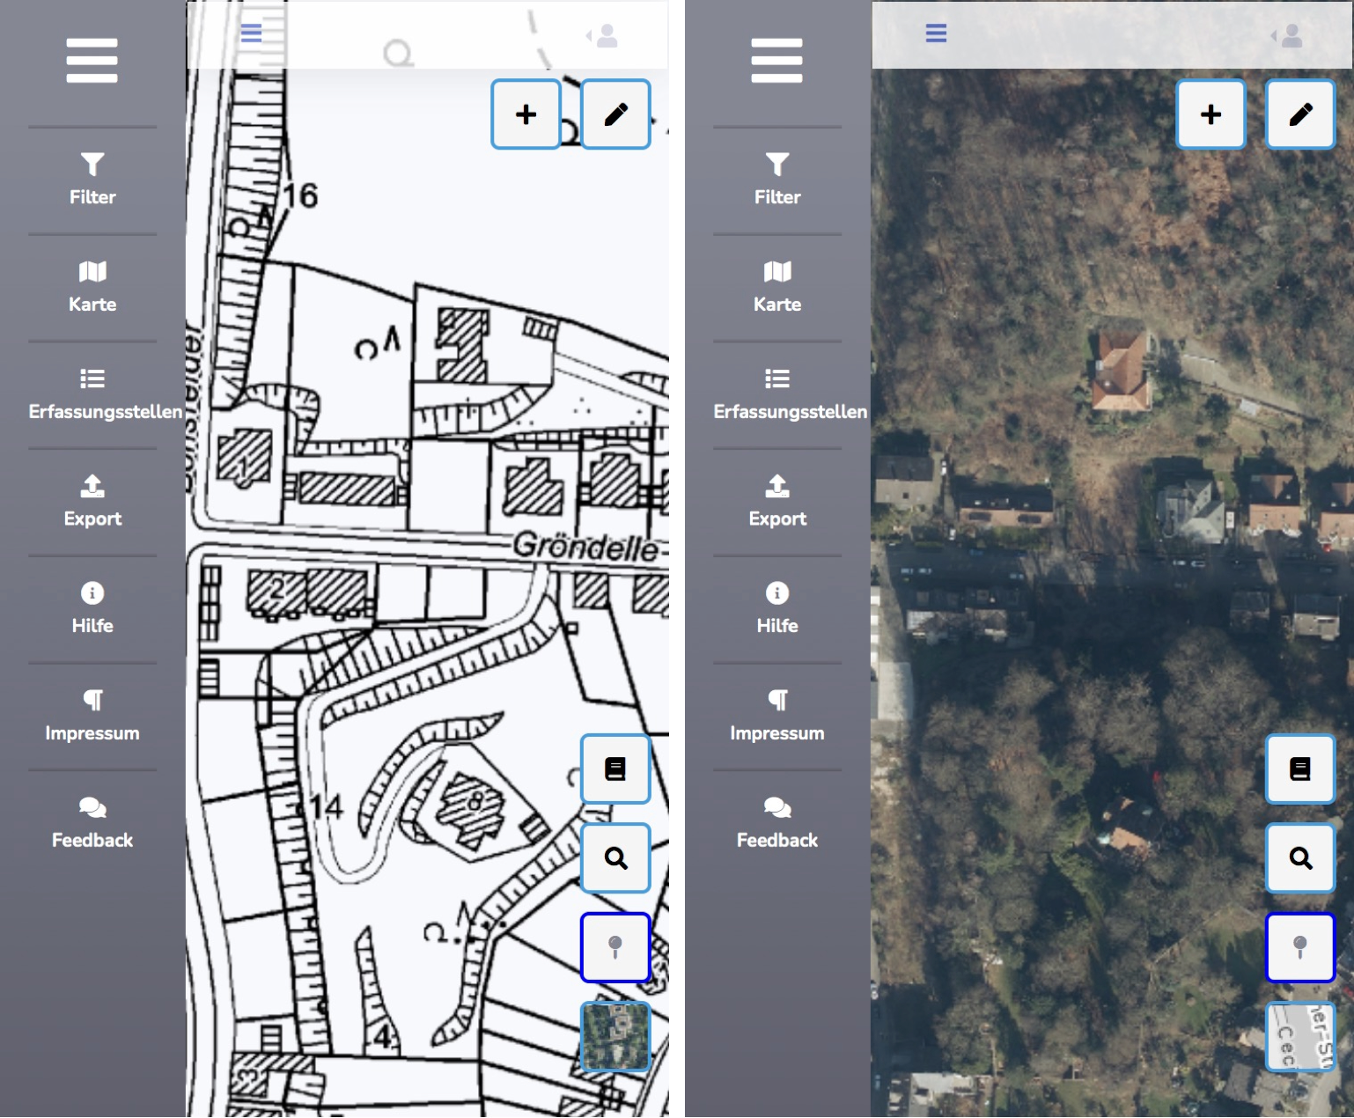The height and width of the screenshot is (1118, 1354).
Task: Open Karte in left panel sidebar
Action: coord(92,287)
